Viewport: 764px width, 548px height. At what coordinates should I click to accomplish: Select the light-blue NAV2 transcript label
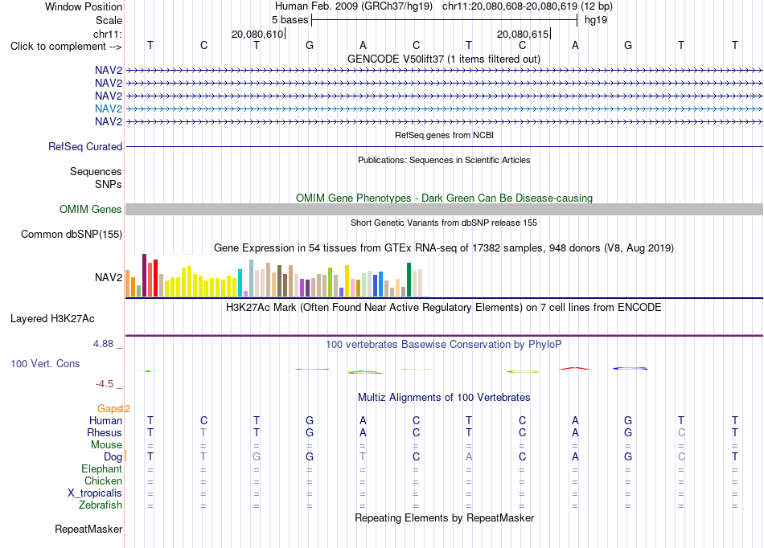109,108
